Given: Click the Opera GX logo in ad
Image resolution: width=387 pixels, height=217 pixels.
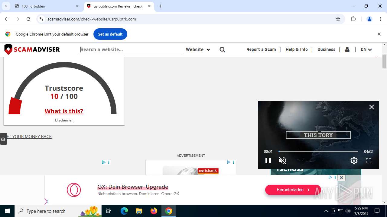Looking at the screenshot, I should [x=74, y=190].
